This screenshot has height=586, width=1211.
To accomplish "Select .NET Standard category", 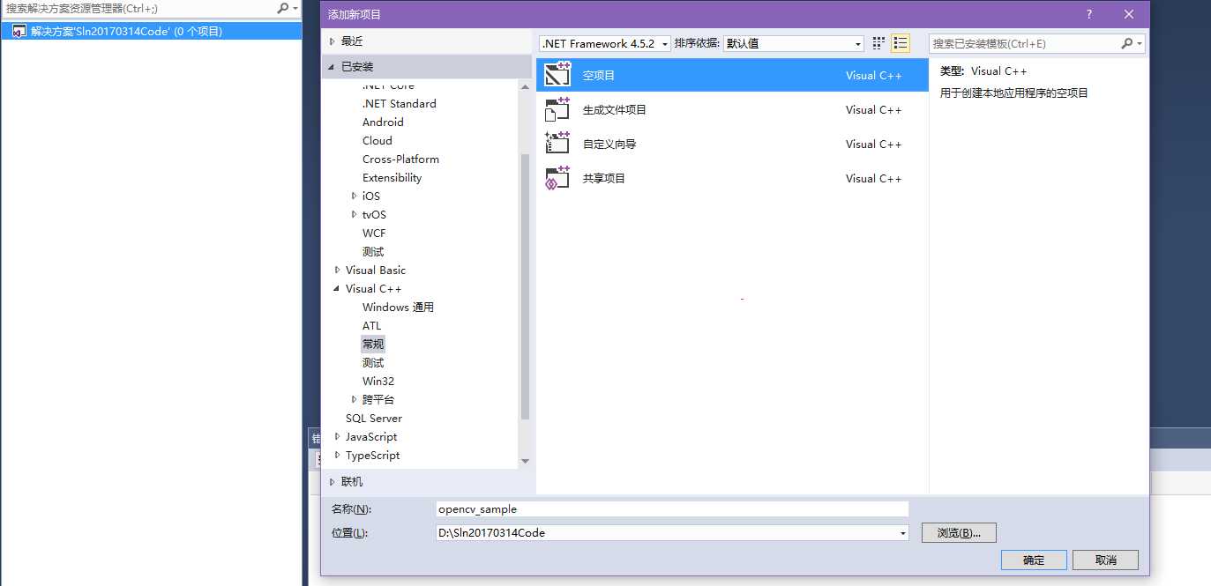I will (x=399, y=103).
